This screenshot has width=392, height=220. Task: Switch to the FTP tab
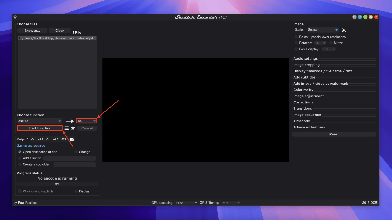pyautogui.click(x=64, y=139)
